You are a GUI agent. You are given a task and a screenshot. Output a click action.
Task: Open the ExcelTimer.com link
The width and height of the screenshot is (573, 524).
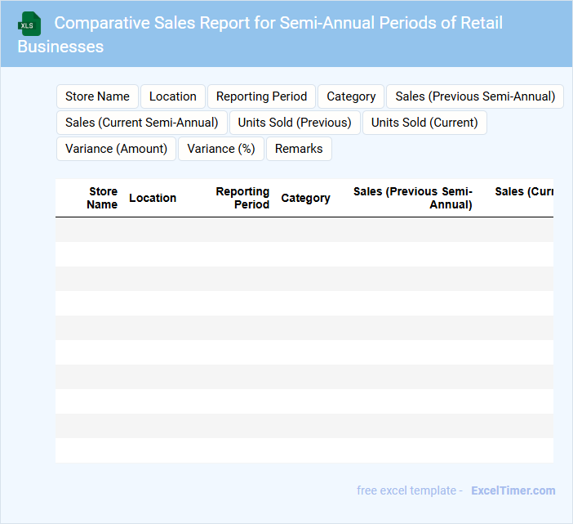pyautogui.click(x=513, y=490)
